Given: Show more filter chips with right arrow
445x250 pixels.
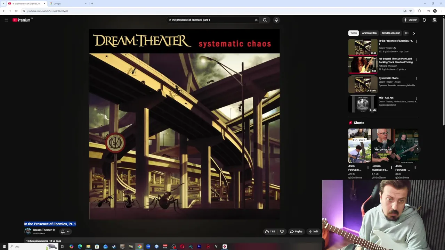Looking at the screenshot, I should point(414,33).
